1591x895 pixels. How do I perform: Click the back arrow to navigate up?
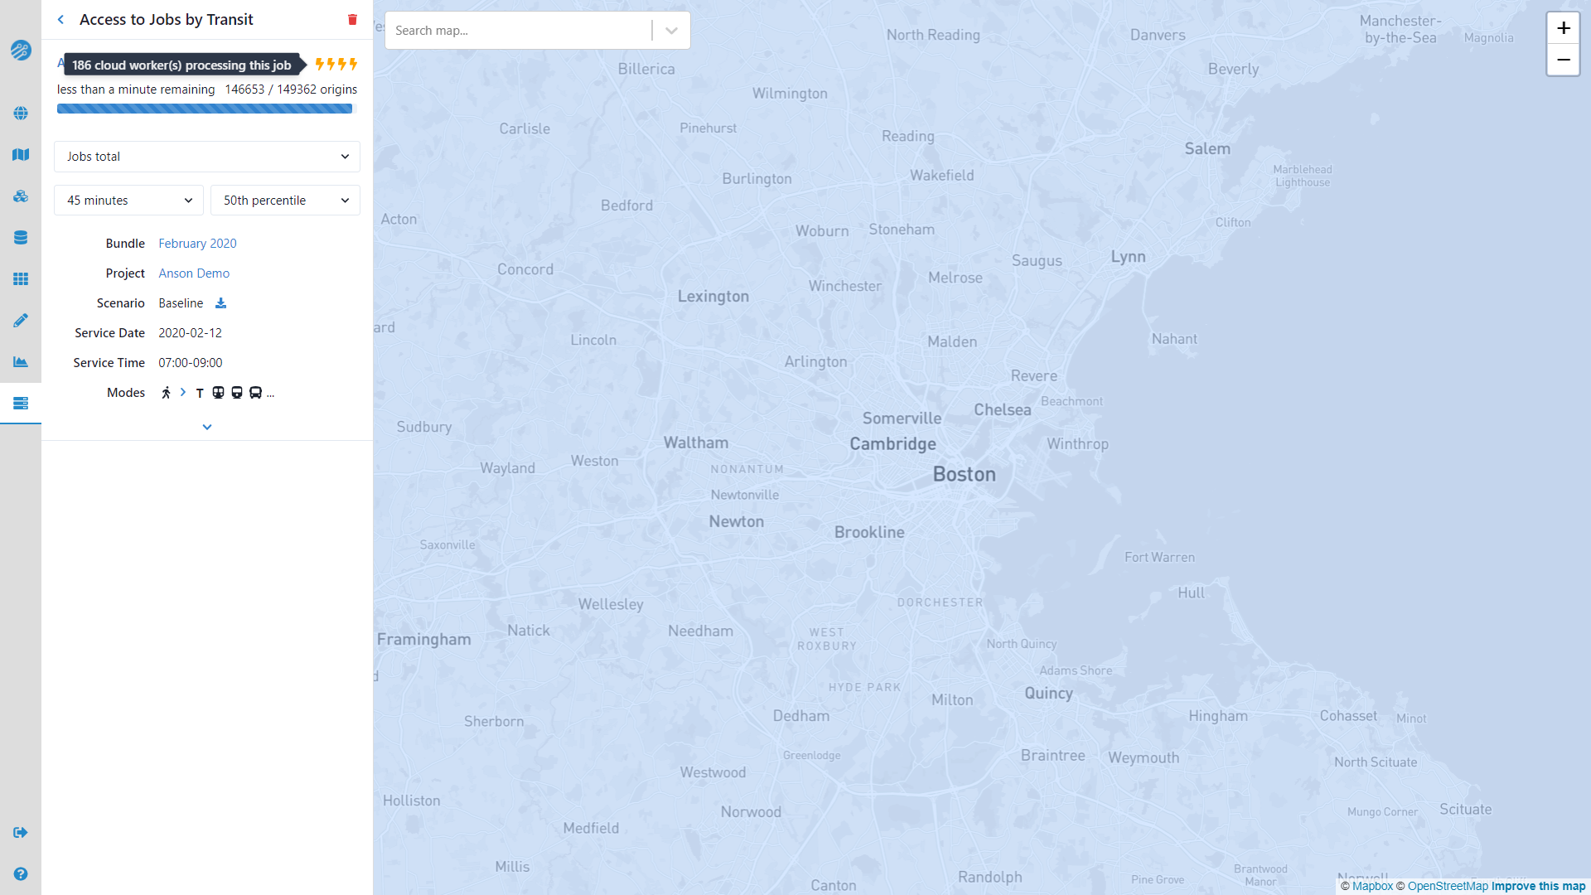[62, 20]
